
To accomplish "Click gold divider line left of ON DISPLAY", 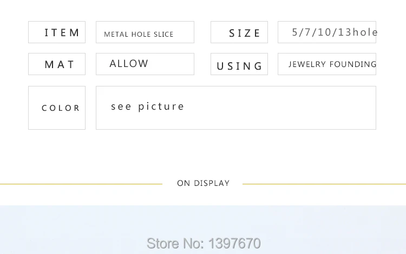I will click(x=81, y=184).
